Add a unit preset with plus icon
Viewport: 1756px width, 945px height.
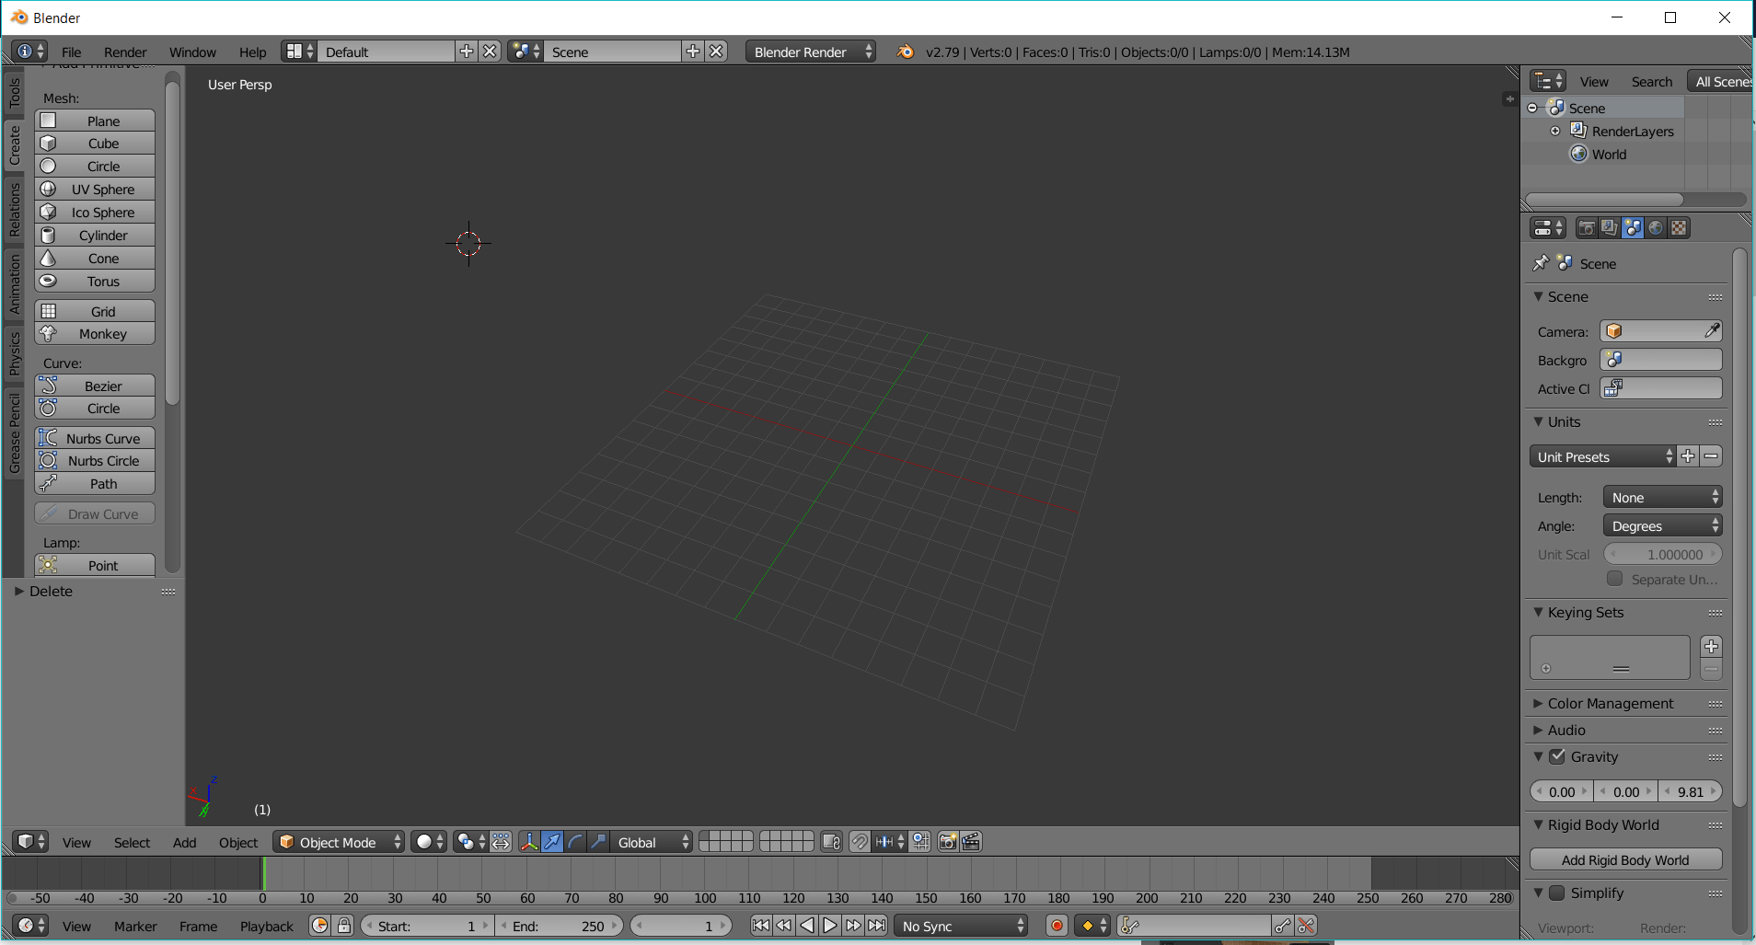[1688, 456]
